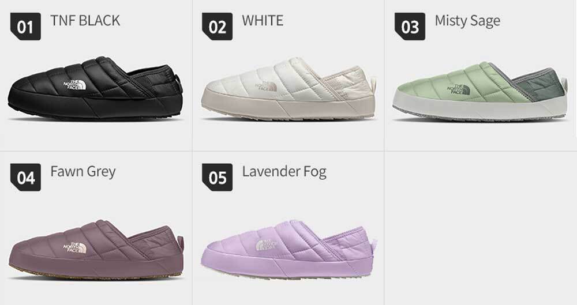This screenshot has width=577, height=305.
Task: Click the 01 number badge
Action: 25,27
